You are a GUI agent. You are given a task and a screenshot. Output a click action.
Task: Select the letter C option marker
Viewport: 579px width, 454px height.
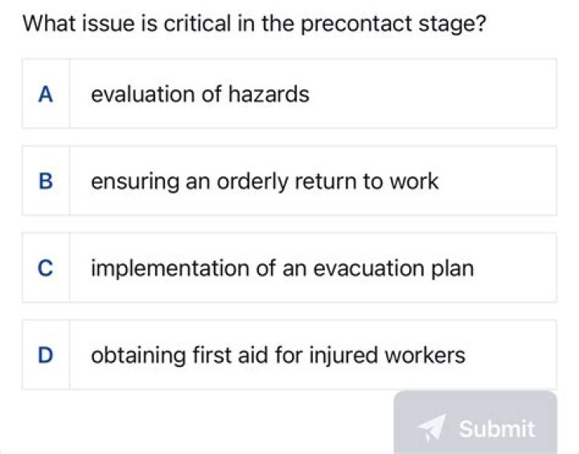pos(46,268)
